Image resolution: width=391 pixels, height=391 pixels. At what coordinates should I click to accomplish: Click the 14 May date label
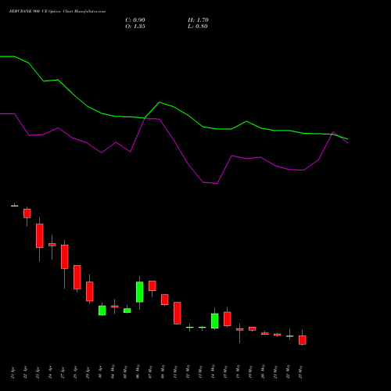213,371
